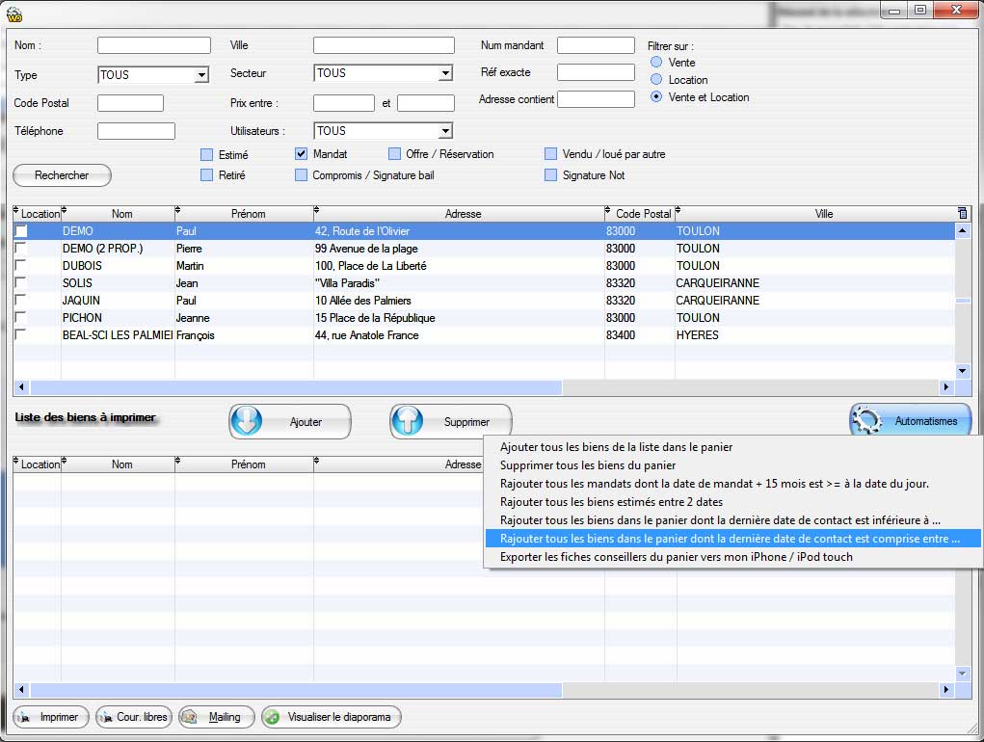Sort basket list by Prénom column header
Viewport: 984px width, 742px height.
(248, 464)
